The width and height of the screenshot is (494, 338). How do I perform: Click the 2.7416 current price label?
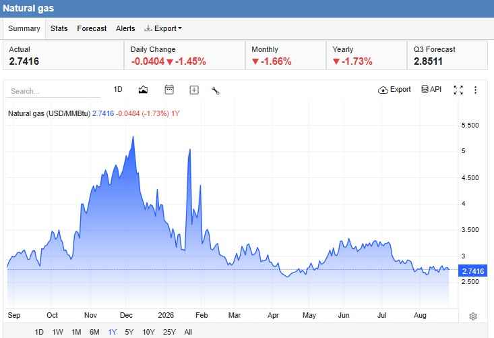[472, 271]
